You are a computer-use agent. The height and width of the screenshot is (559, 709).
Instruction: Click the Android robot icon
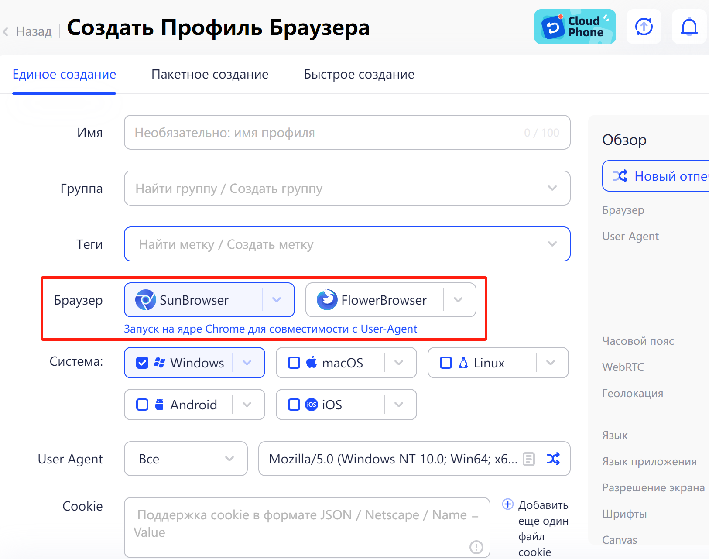click(x=160, y=405)
